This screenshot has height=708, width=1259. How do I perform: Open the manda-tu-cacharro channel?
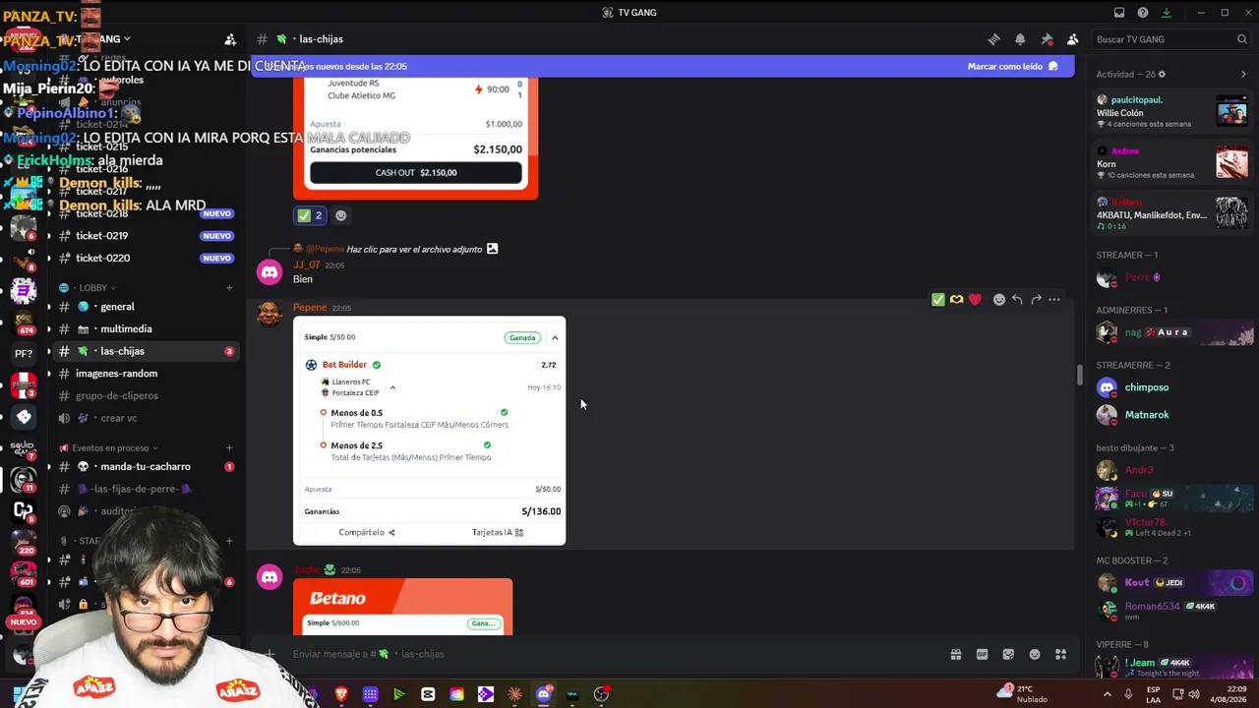click(146, 467)
